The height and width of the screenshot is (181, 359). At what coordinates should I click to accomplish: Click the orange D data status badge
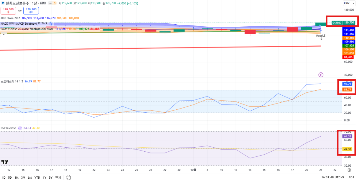(55, 3)
